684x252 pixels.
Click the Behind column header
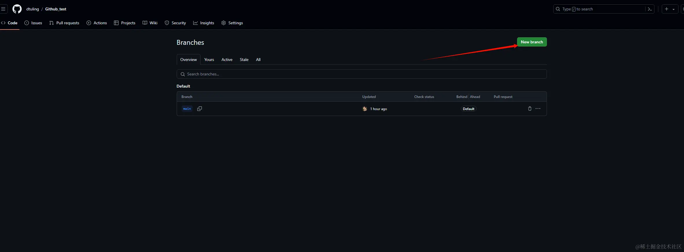tap(462, 97)
